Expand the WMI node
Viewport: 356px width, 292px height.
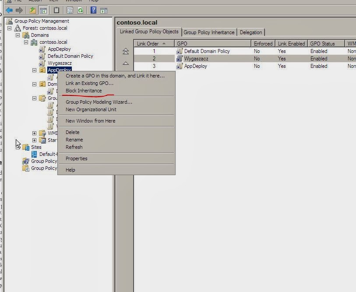pyautogui.click(x=34, y=133)
